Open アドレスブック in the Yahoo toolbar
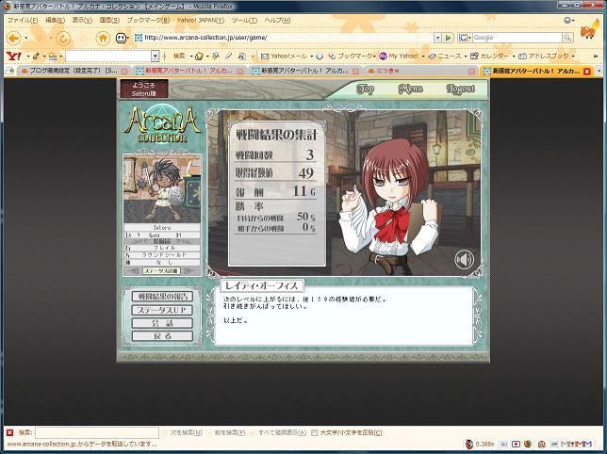The width and height of the screenshot is (607, 454). 544,57
